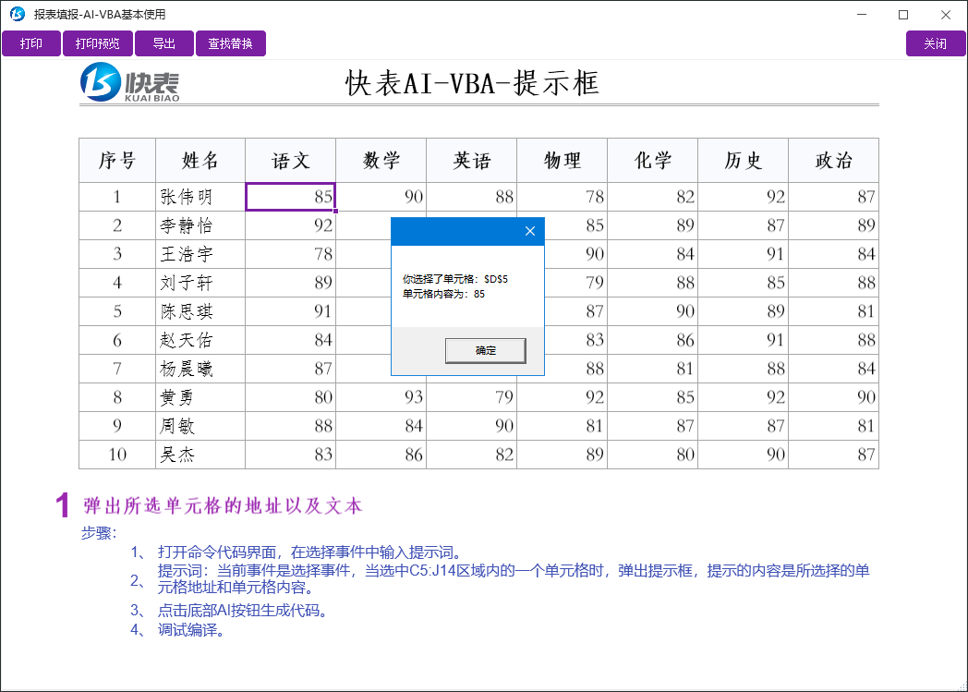Select 吴杰's 化学 score 80
Viewport: 968px width, 692px height.
click(652, 455)
